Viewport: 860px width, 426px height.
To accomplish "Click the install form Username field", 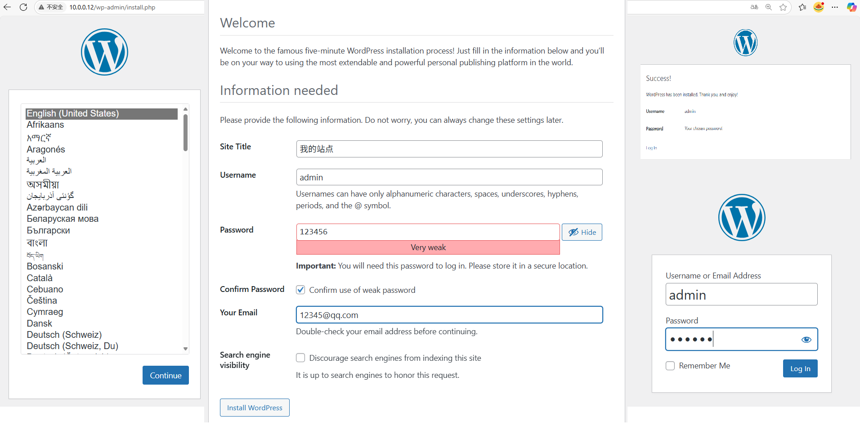I will pyautogui.click(x=449, y=177).
